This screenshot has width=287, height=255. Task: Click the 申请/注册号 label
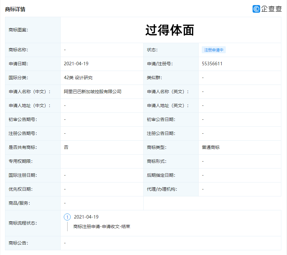coord(160,64)
